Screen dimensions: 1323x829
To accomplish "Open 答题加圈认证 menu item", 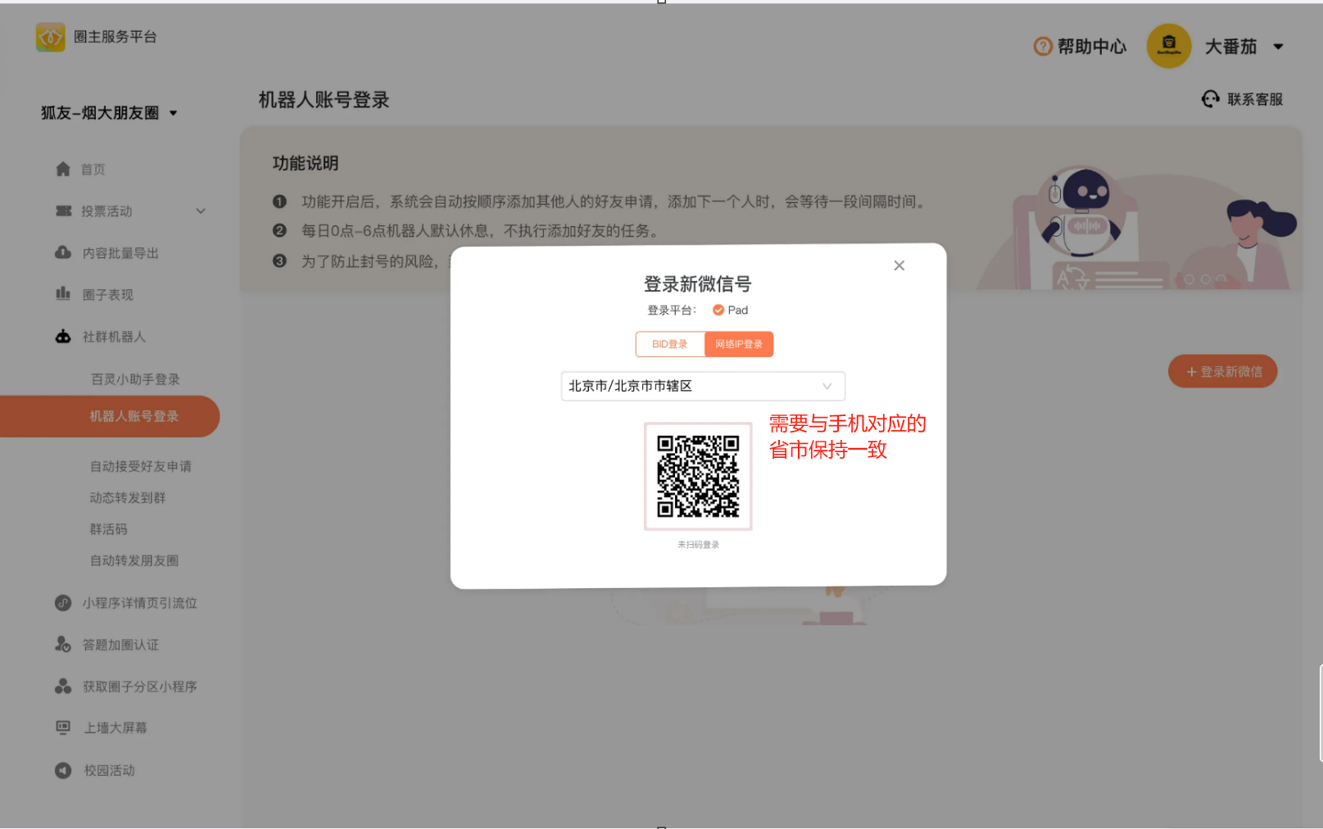I will pyautogui.click(x=120, y=645).
